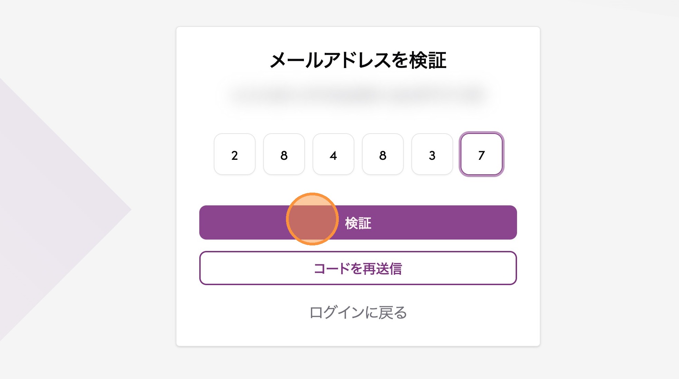Focus the second verification digit box

[284, 154]
